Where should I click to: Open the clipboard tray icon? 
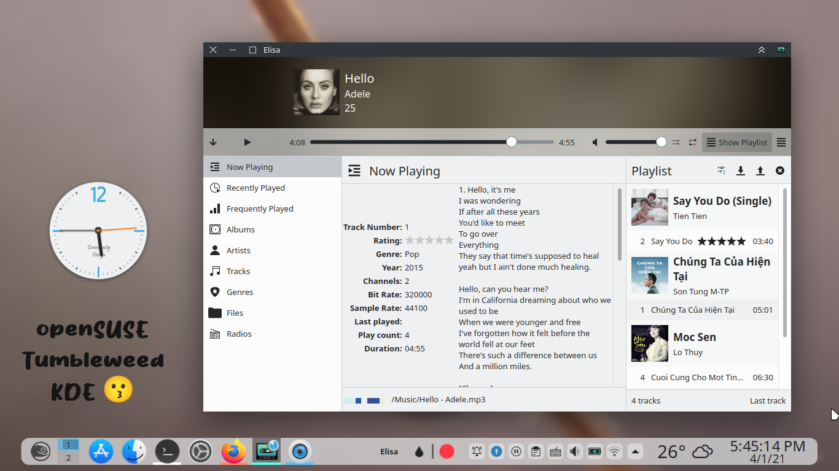tap(536, 451)
